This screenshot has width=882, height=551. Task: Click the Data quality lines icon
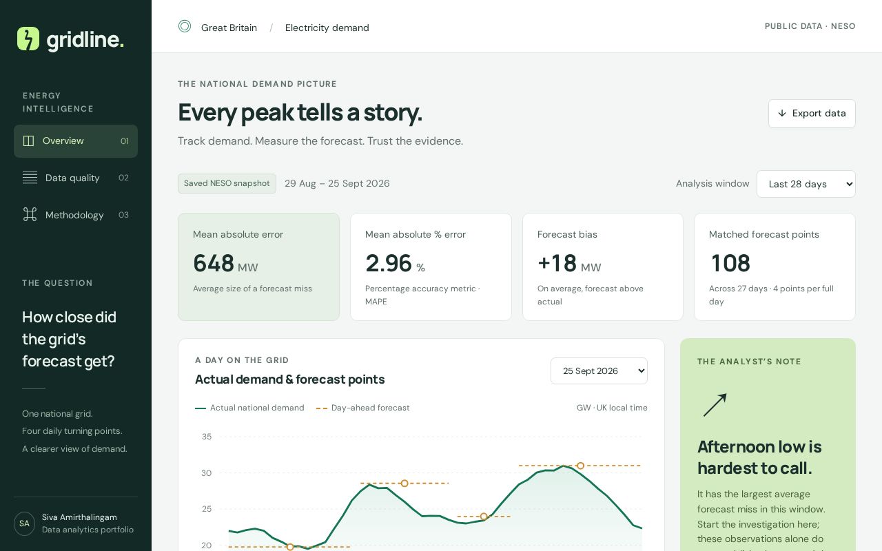(x=30, y=178)
